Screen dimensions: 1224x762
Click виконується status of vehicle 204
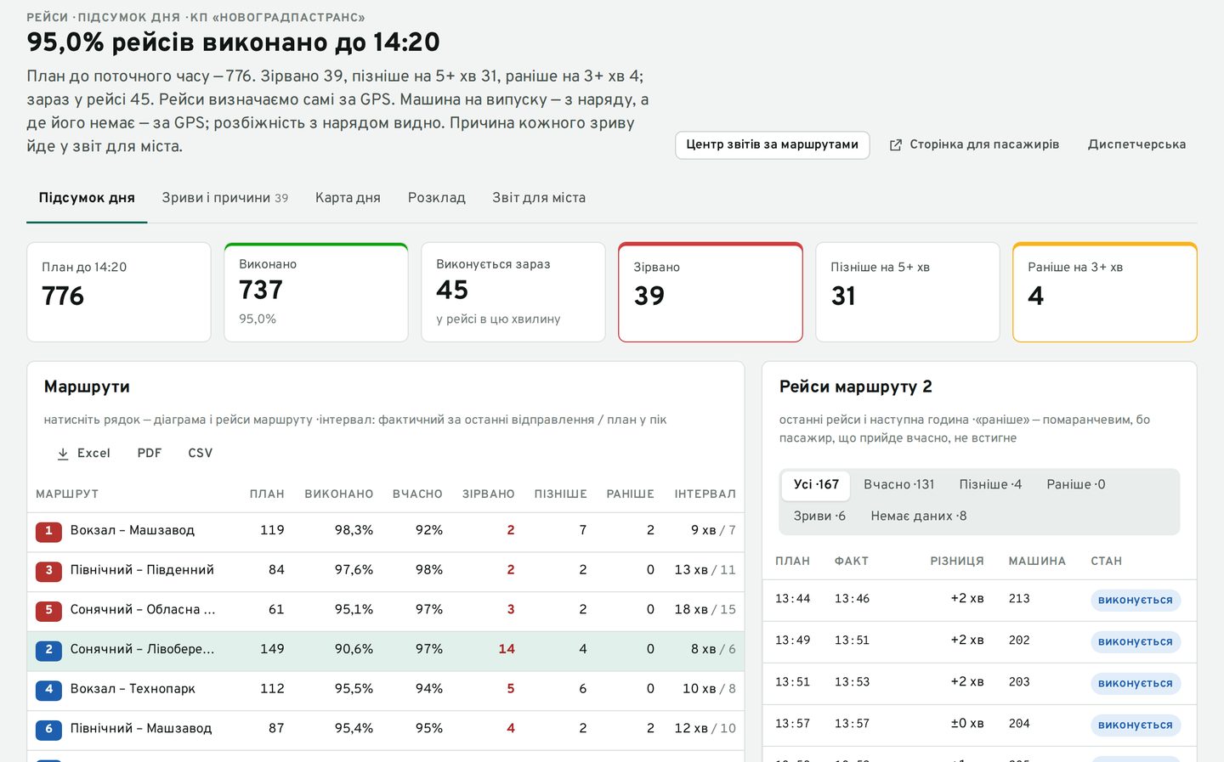coord(1136,725)
